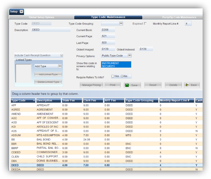Select No for Require Refers To Info
Image resolution: width=211 pixels, height=179 pixels.
tap(122, 76)
